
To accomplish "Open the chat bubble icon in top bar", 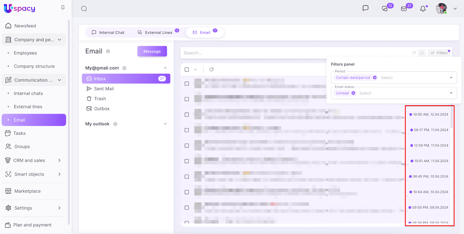I will [x=365, y=8].
